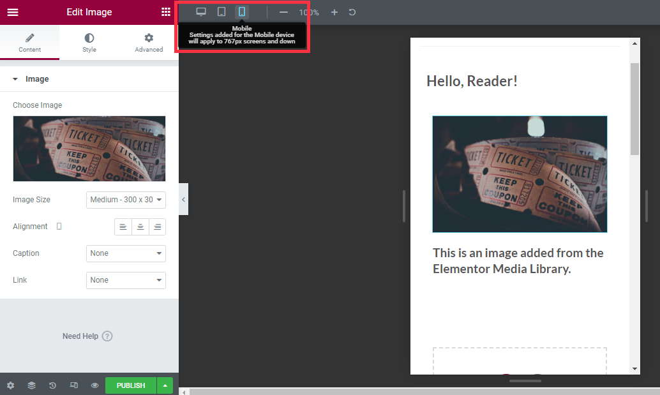Switch to the Content tab
The height and width of the screenshot is (395, 660).
29,43
